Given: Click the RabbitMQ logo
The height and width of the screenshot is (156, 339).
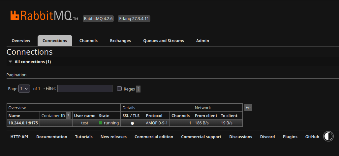Looking at the screenshot, I should point(44,15).
